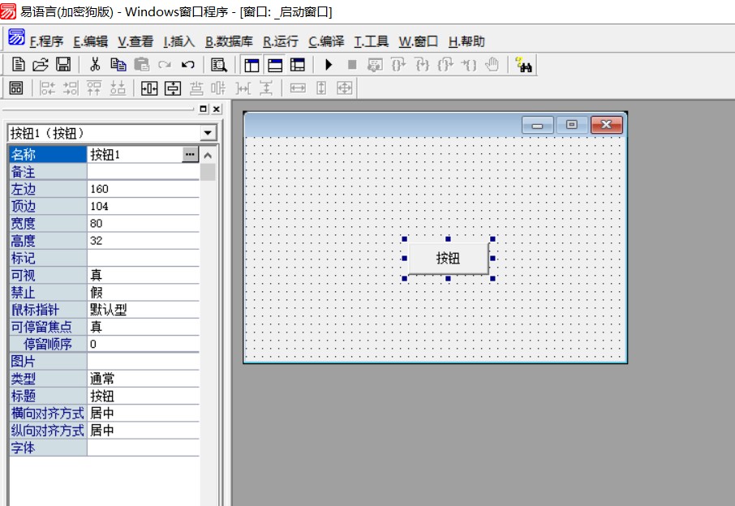Click the ellipsis button beside 名称 field
Image resolution: width=735 pixels, height=506 pixels.
click(190, 154)
